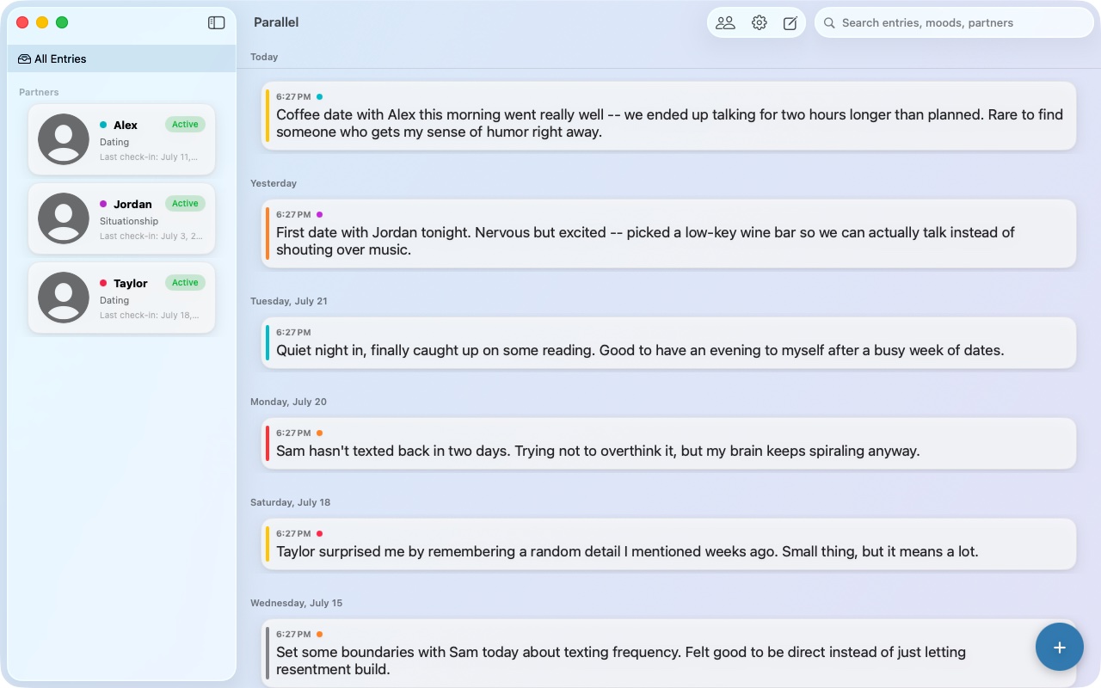Click Dating label under Alex
This screenshot has width=1101, height=688.
pos(114,142)
